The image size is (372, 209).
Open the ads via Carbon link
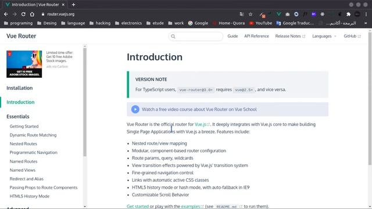tap(57, 67)
